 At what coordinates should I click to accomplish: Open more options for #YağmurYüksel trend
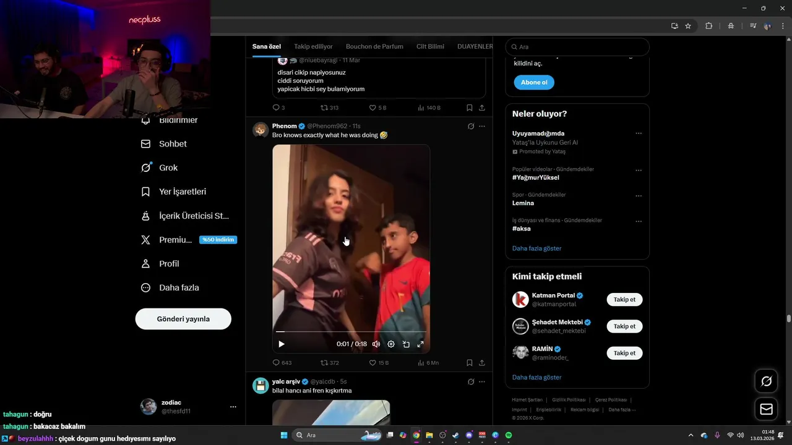(639, 170)
